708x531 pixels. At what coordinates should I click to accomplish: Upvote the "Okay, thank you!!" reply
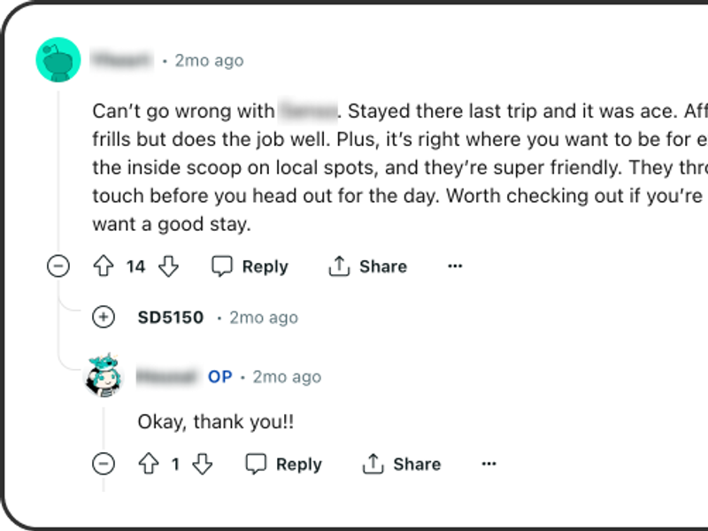pos(149,464)
